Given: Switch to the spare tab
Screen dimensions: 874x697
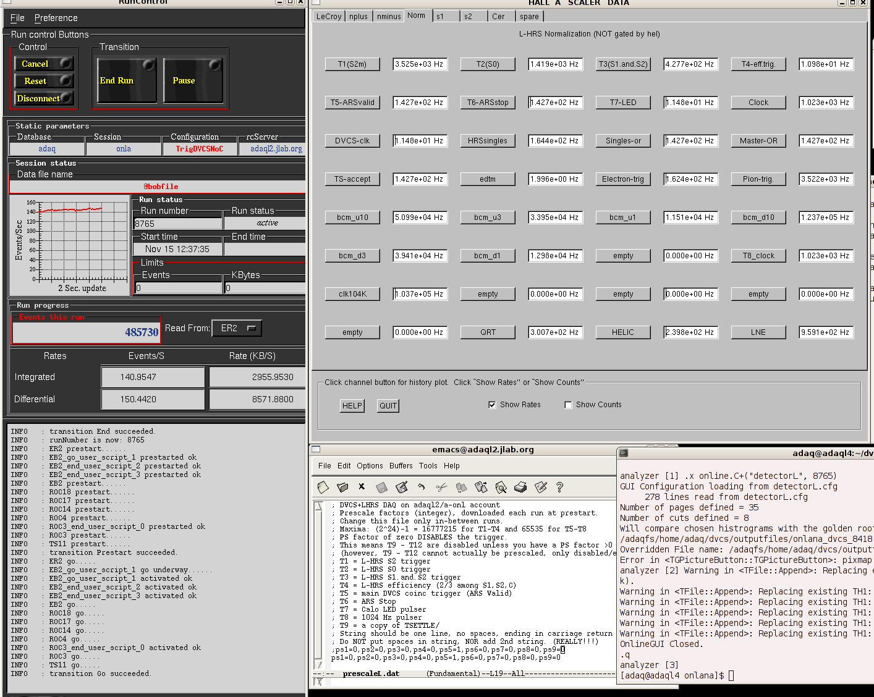Looking at the screenshot, I should [530, 17].
